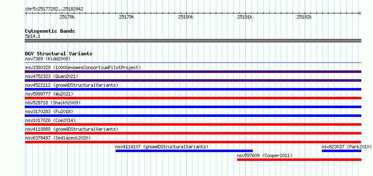Click the chr5:25177282..25182942 coordinates label

54,9
